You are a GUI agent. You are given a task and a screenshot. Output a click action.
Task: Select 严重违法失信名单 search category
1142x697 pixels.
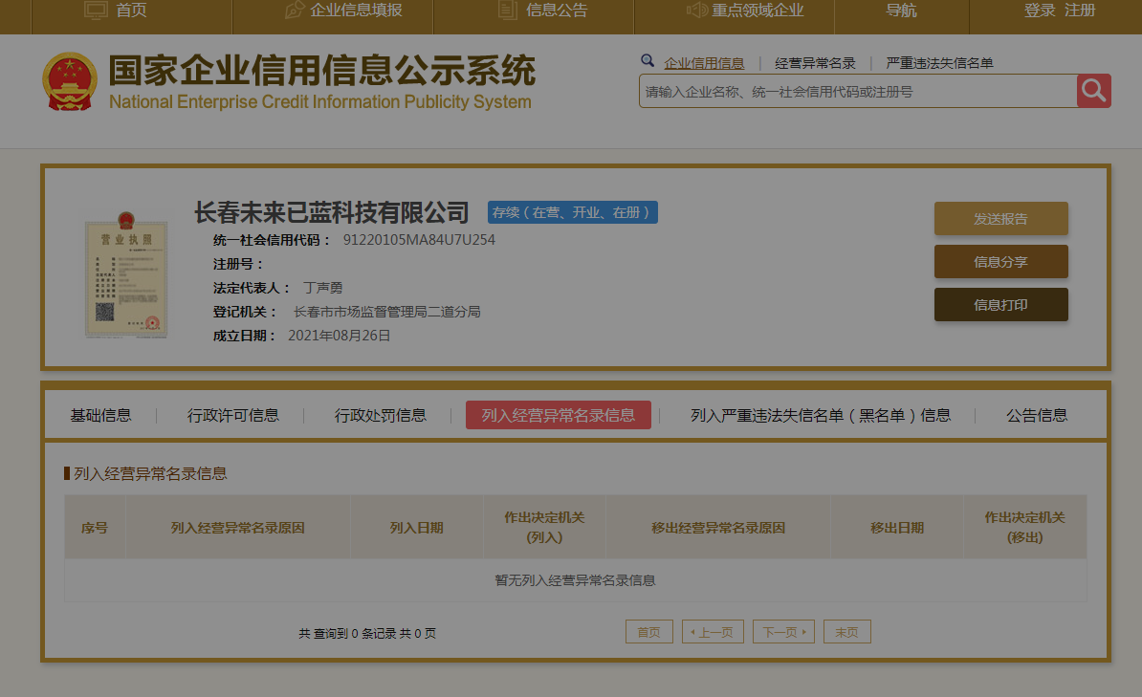tap(939, 63)
